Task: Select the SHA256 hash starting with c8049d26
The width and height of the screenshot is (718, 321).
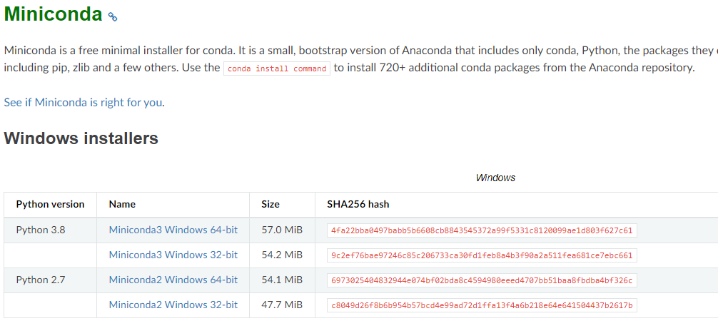Action: point(482,305)
